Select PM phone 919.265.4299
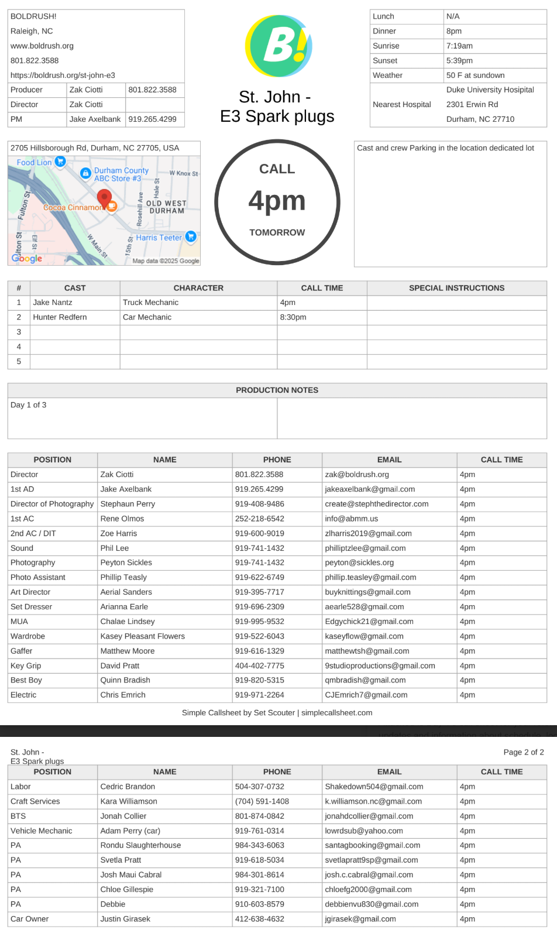 click(x=153, y=119)
